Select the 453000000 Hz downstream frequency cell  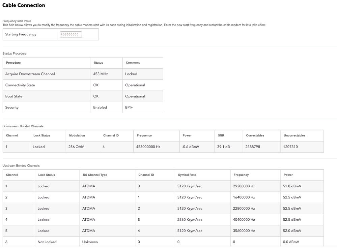click(148, 147)
